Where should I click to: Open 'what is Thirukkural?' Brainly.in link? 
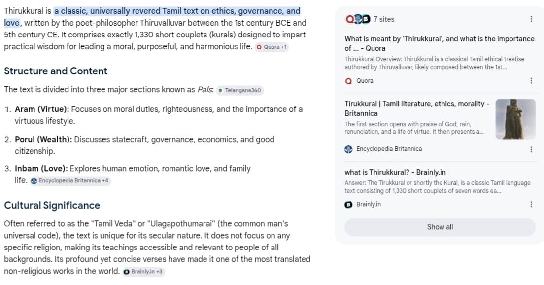395,172
